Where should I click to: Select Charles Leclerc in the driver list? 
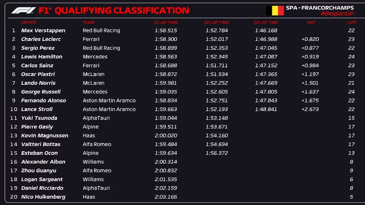coord(41,39)
